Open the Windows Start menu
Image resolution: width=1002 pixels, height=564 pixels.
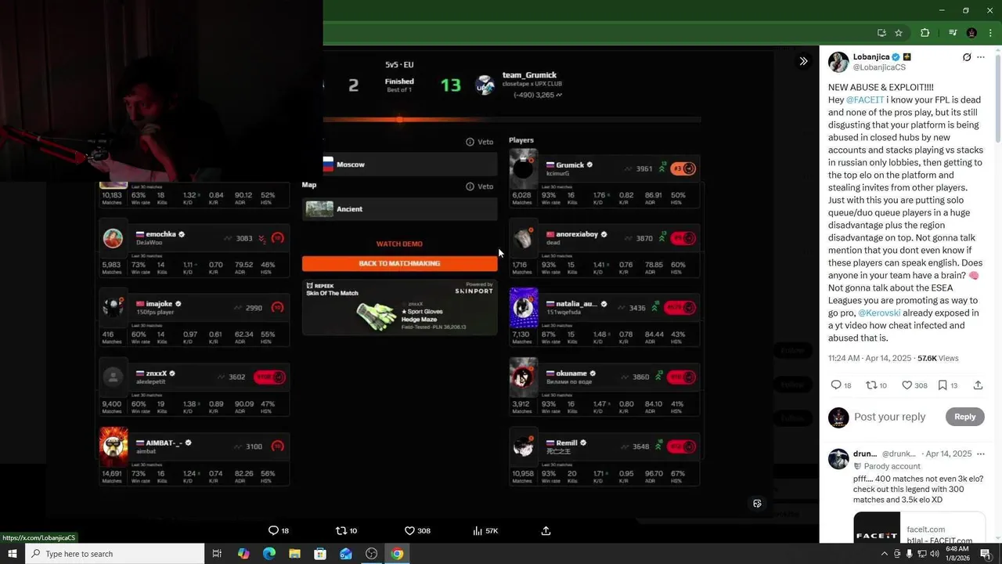click(x=12, y=554)
